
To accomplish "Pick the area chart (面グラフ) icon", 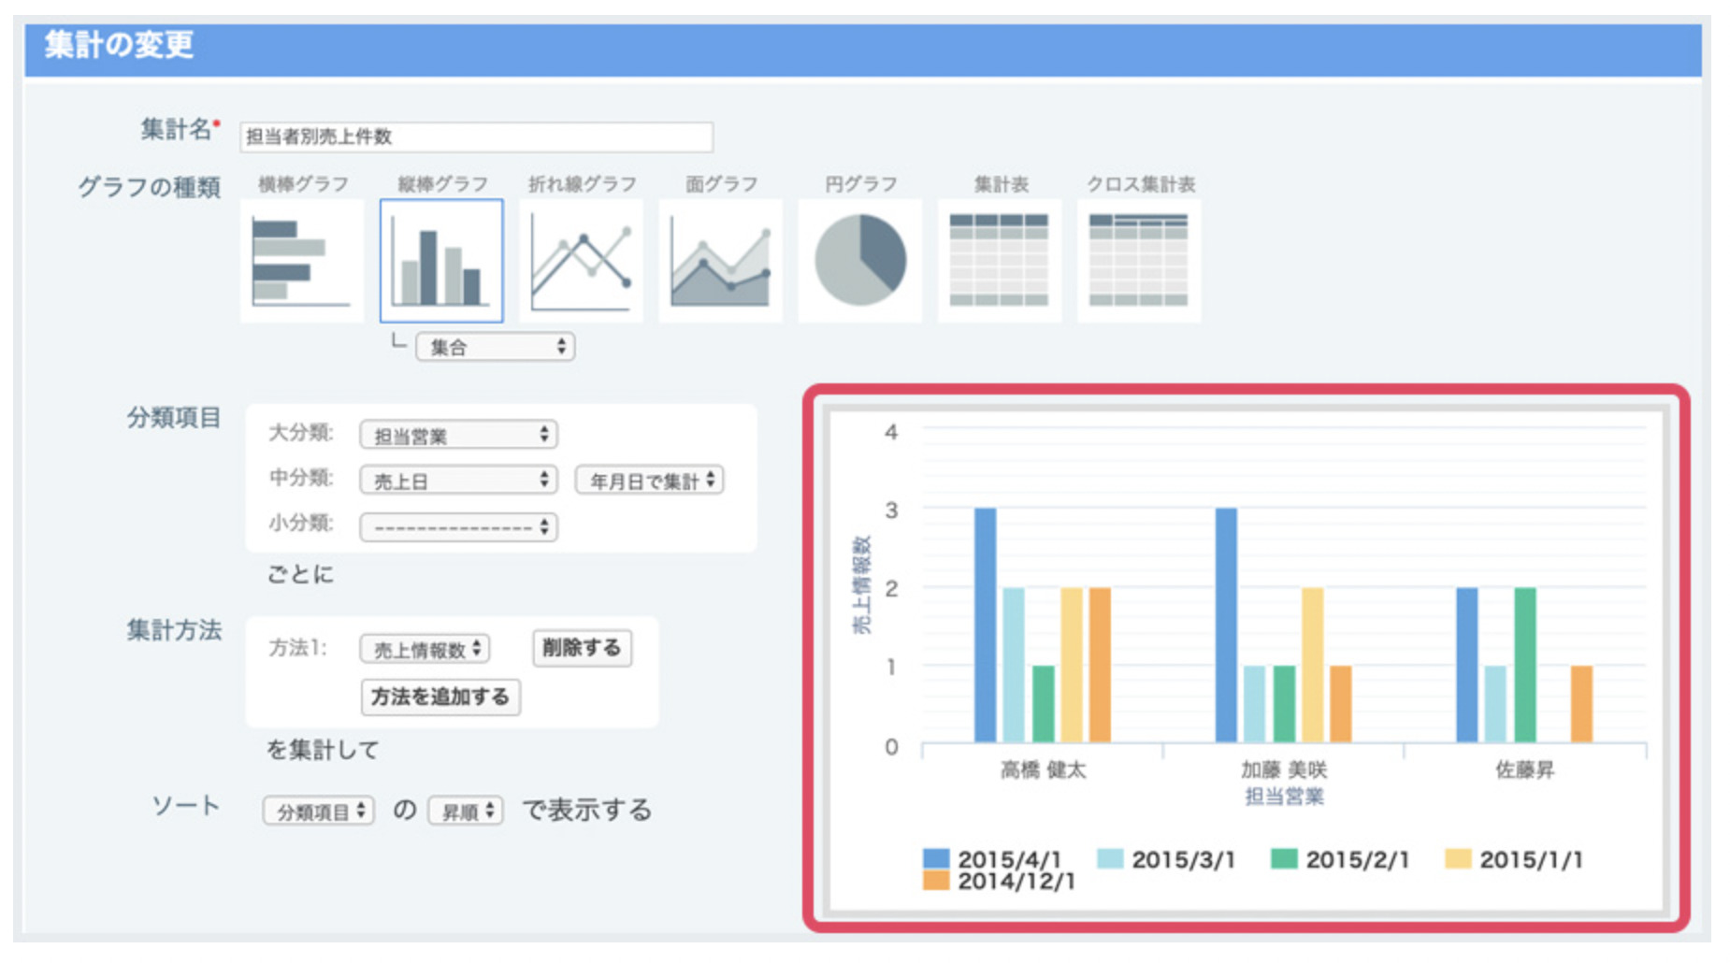I will (x=720, y=261).
